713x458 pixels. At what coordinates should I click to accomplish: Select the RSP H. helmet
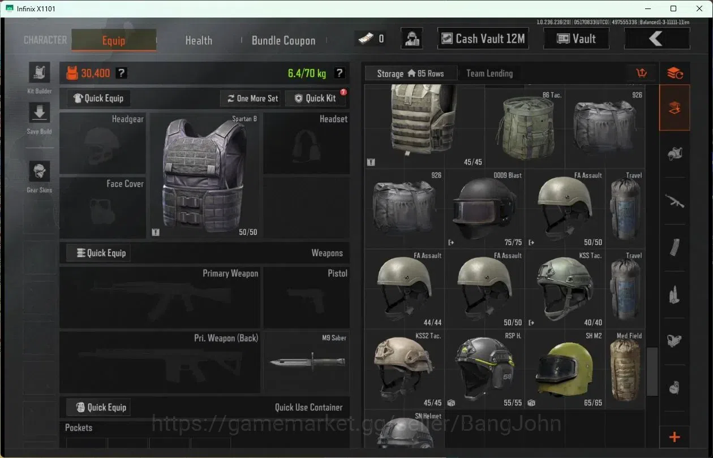(x=484, y=369)
